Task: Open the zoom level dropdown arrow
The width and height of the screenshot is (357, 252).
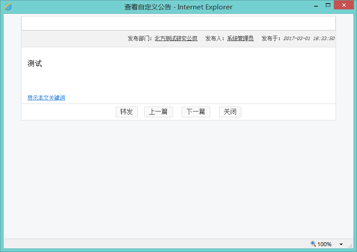Action: pyautogui.click(x=341, y=244)
